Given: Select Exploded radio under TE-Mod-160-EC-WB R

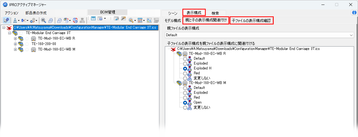Looking at the screenshot, I should [x=185, y=64].
